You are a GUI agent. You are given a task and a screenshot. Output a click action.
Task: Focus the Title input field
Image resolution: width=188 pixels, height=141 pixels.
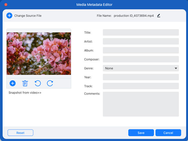(x=140, y=32)
